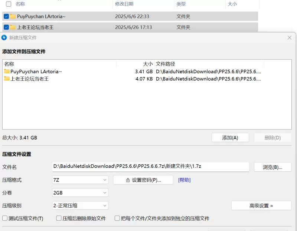Click the 文件名 path input field

(151, 167)
